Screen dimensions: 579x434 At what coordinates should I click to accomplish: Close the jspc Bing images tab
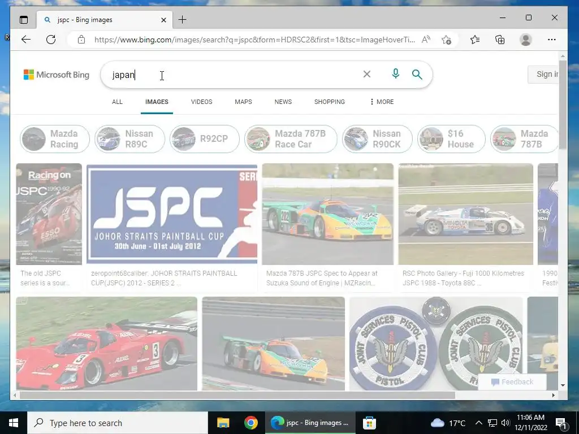click(x=163, y=20)
